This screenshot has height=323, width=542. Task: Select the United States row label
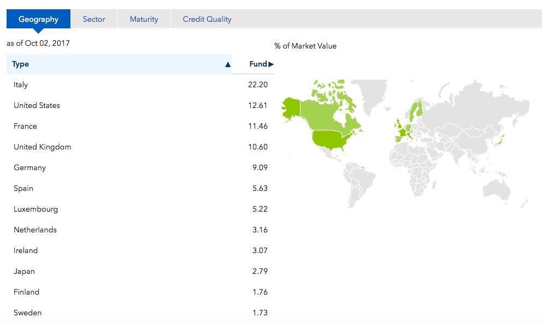coord(37,105)
